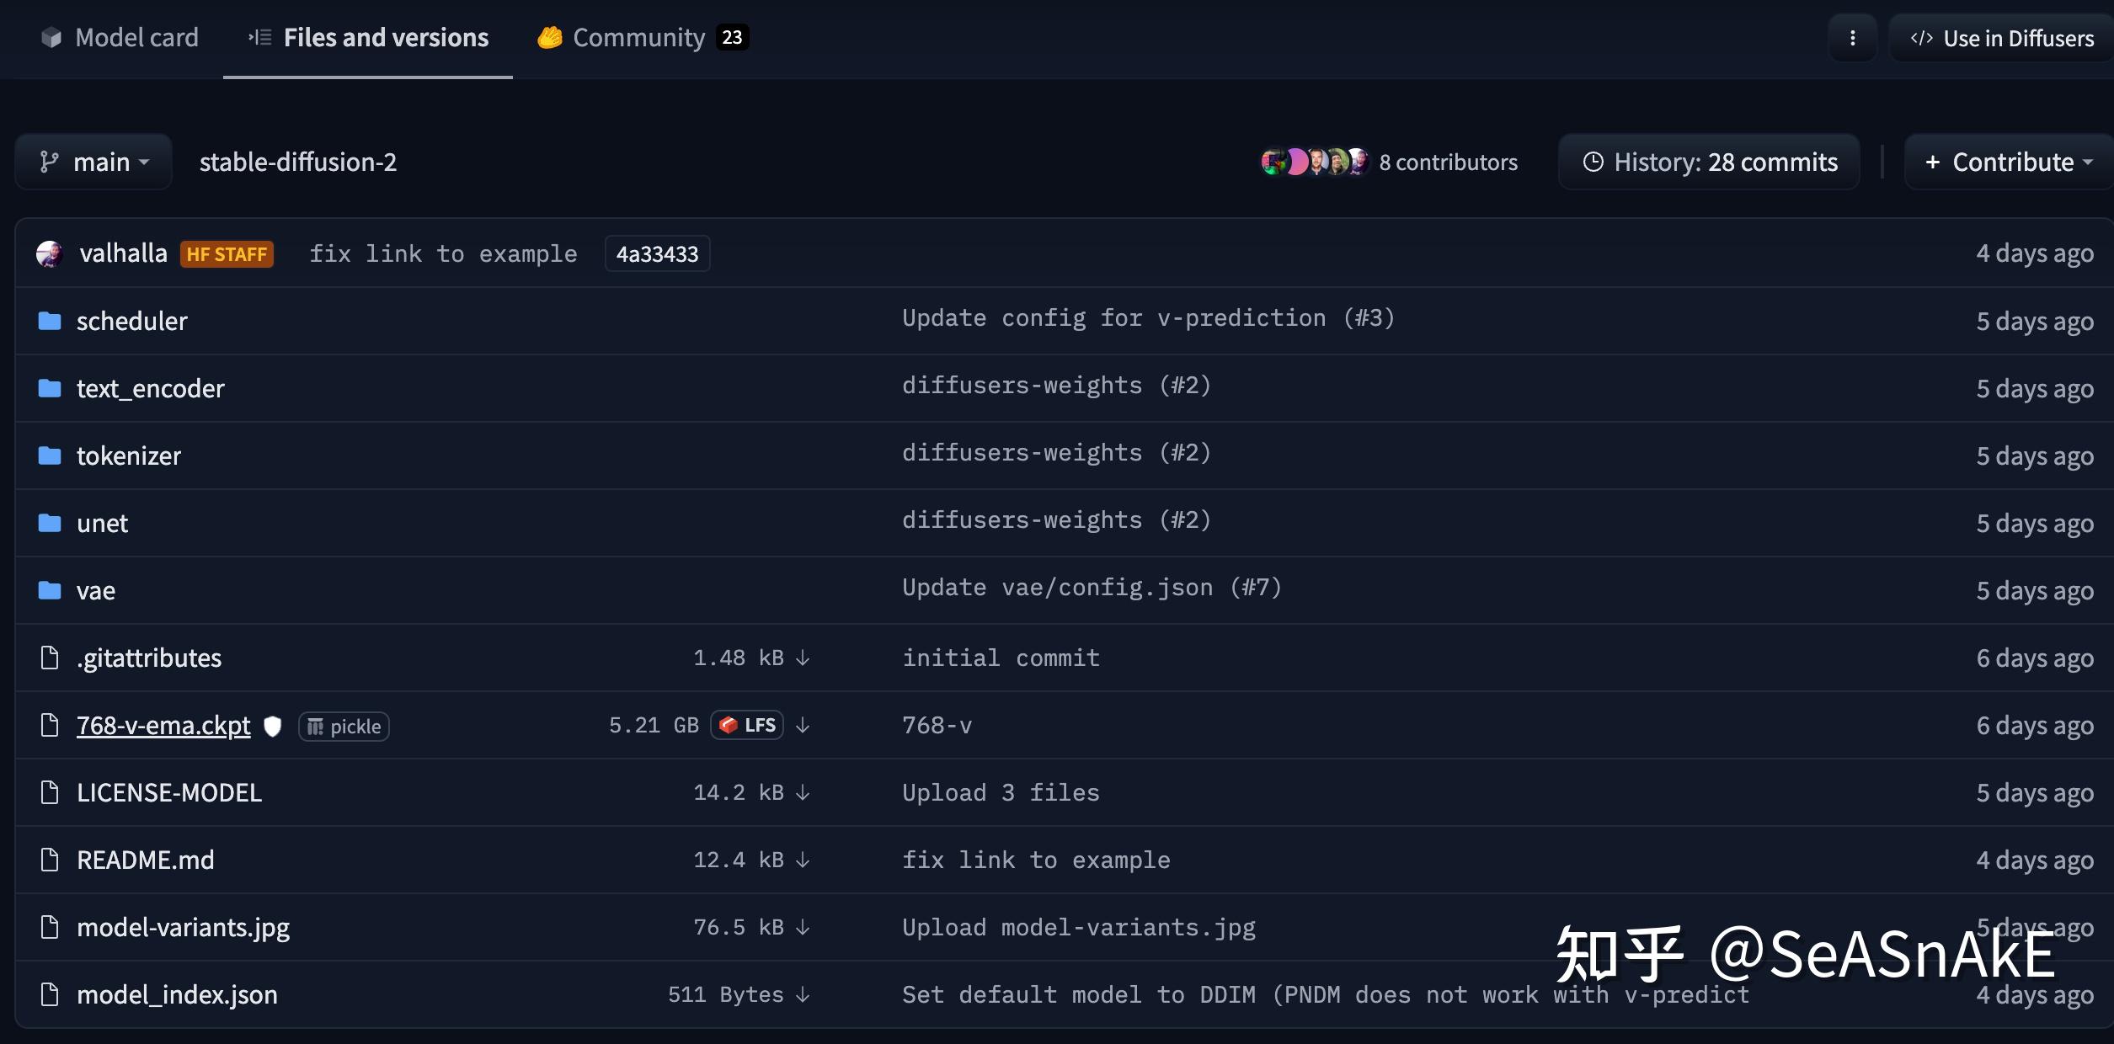Click the clock icon in the History button
This screenshot has width=2114, height=1044.
[1594, 161]
